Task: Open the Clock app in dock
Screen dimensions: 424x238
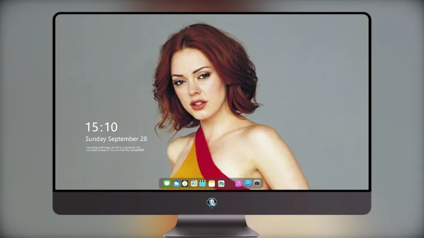Action: tap(185, 183)
